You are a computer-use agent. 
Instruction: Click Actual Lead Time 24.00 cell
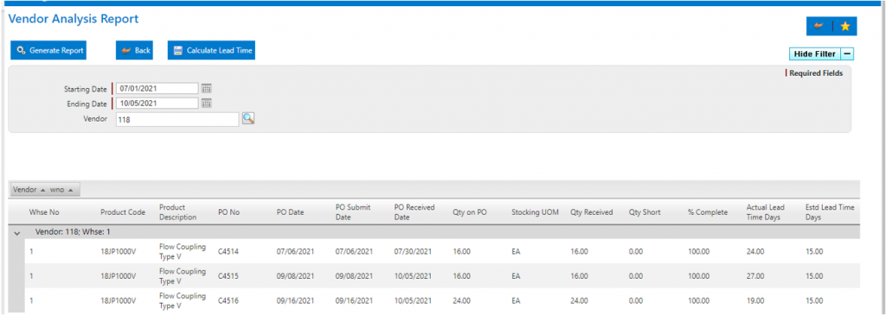pyautogui.click(x=755, y=252)
